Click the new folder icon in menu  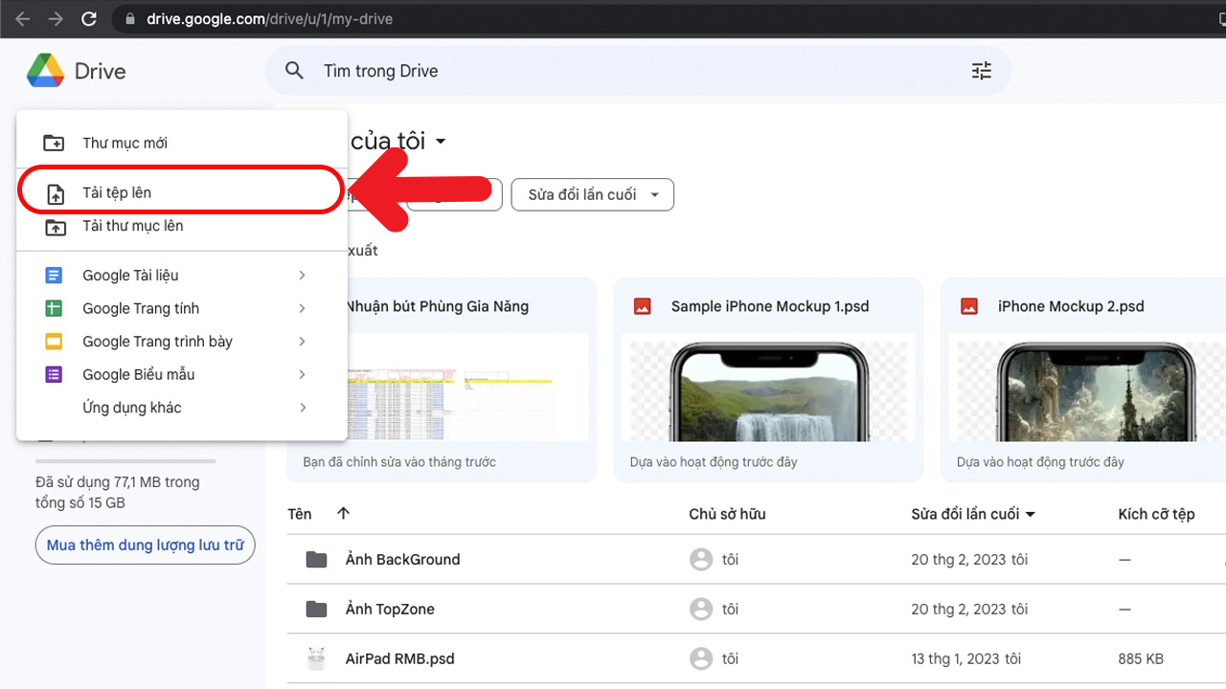[x=55, y=143]
